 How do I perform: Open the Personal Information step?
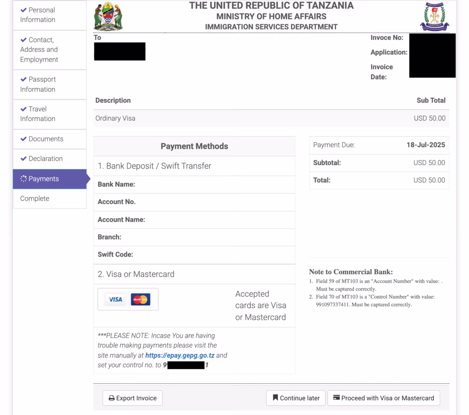coord(49,15)
